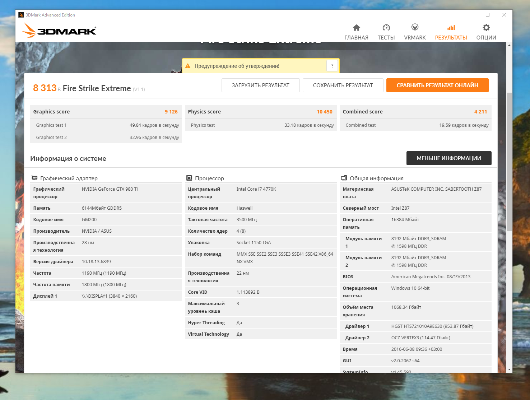Click the 6144Мбайт GDDR5 memory value

(102, 208)
